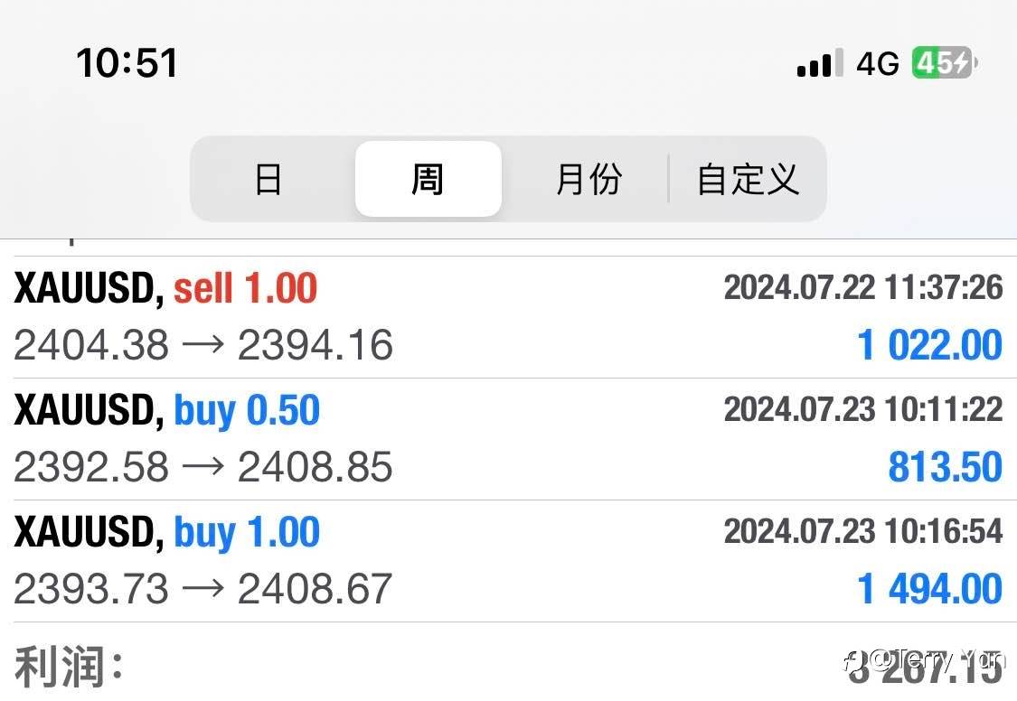1017x701 pixels.
Task: Tap the 2024.07.22 11:37:26 timestamp
Action: [862, 288]
